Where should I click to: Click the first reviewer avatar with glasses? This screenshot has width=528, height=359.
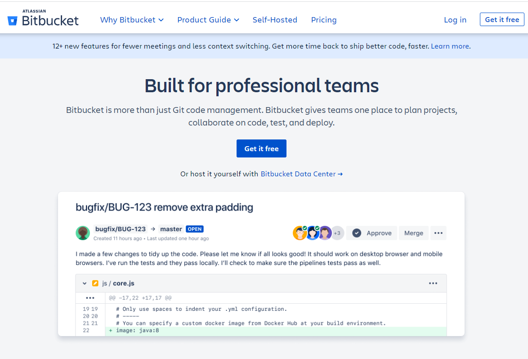click(300, 233)
